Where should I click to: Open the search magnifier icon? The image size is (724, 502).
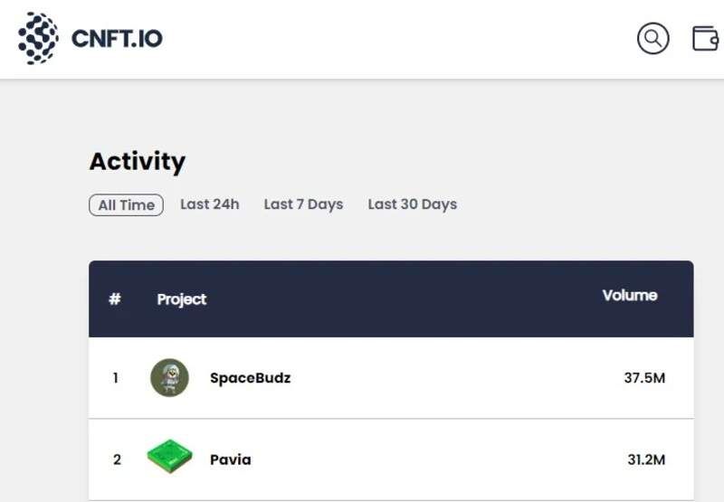coord(653,38)
